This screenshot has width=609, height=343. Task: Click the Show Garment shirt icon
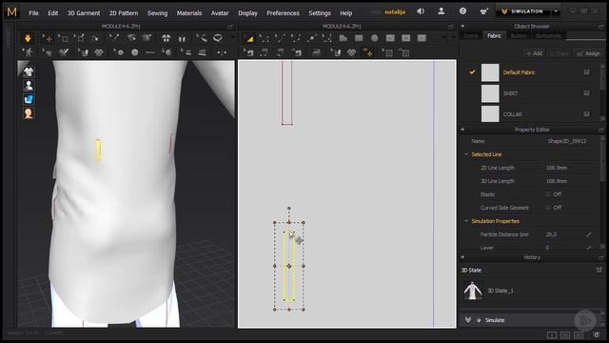click(29, 71)
